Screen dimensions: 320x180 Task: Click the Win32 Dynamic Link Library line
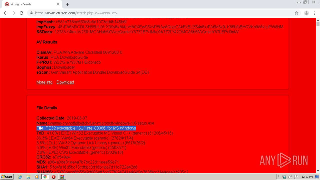point(91,143)
